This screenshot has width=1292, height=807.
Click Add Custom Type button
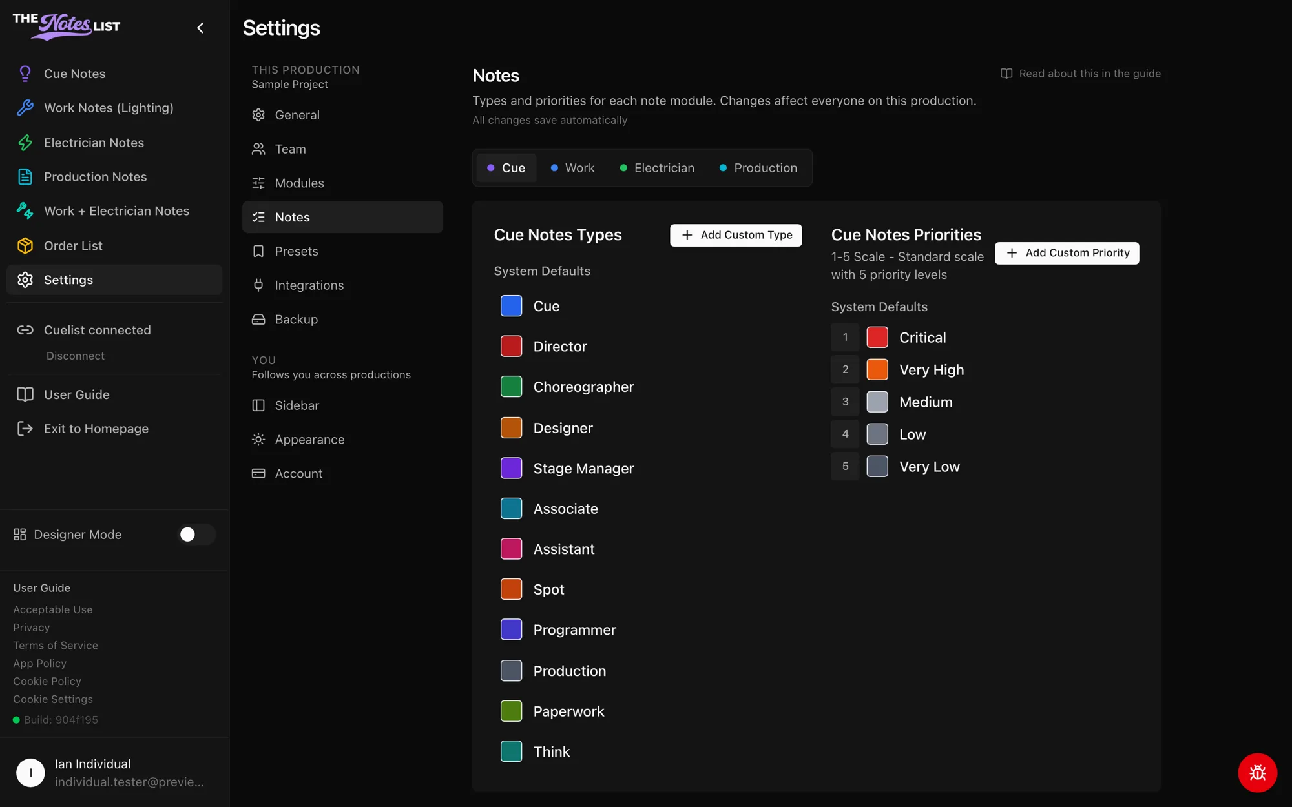[x=736, y=235]
